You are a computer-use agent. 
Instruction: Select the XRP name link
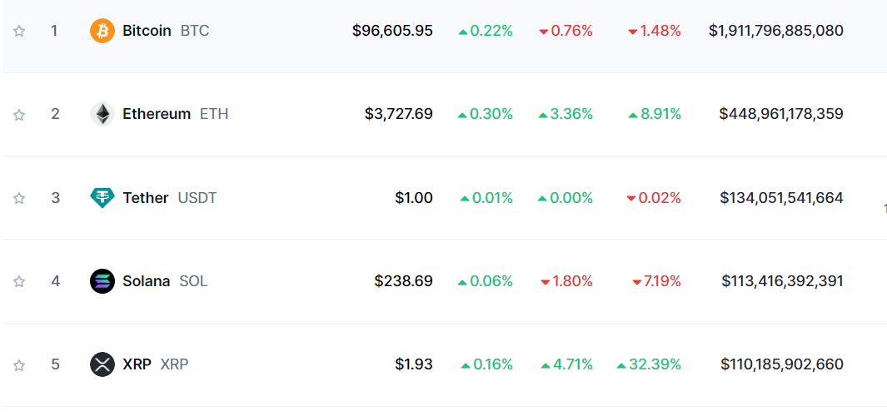pyautogui.click(x=137, y=364)
